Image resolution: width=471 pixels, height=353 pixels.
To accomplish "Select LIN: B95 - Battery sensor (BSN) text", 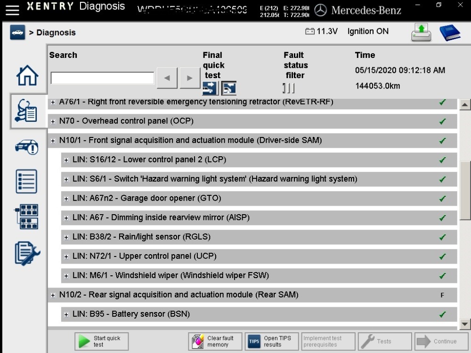I will pos(131,313).
